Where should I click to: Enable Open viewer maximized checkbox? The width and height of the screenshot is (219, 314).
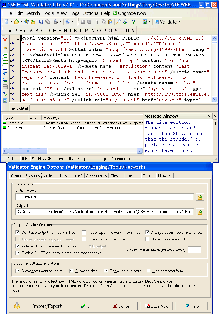coord(84,239)
